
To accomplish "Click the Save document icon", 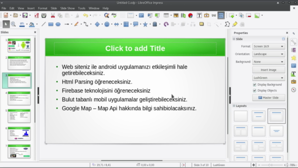I will click(x=25, y=15).
